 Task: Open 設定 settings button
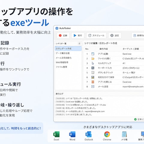[115, 35]
